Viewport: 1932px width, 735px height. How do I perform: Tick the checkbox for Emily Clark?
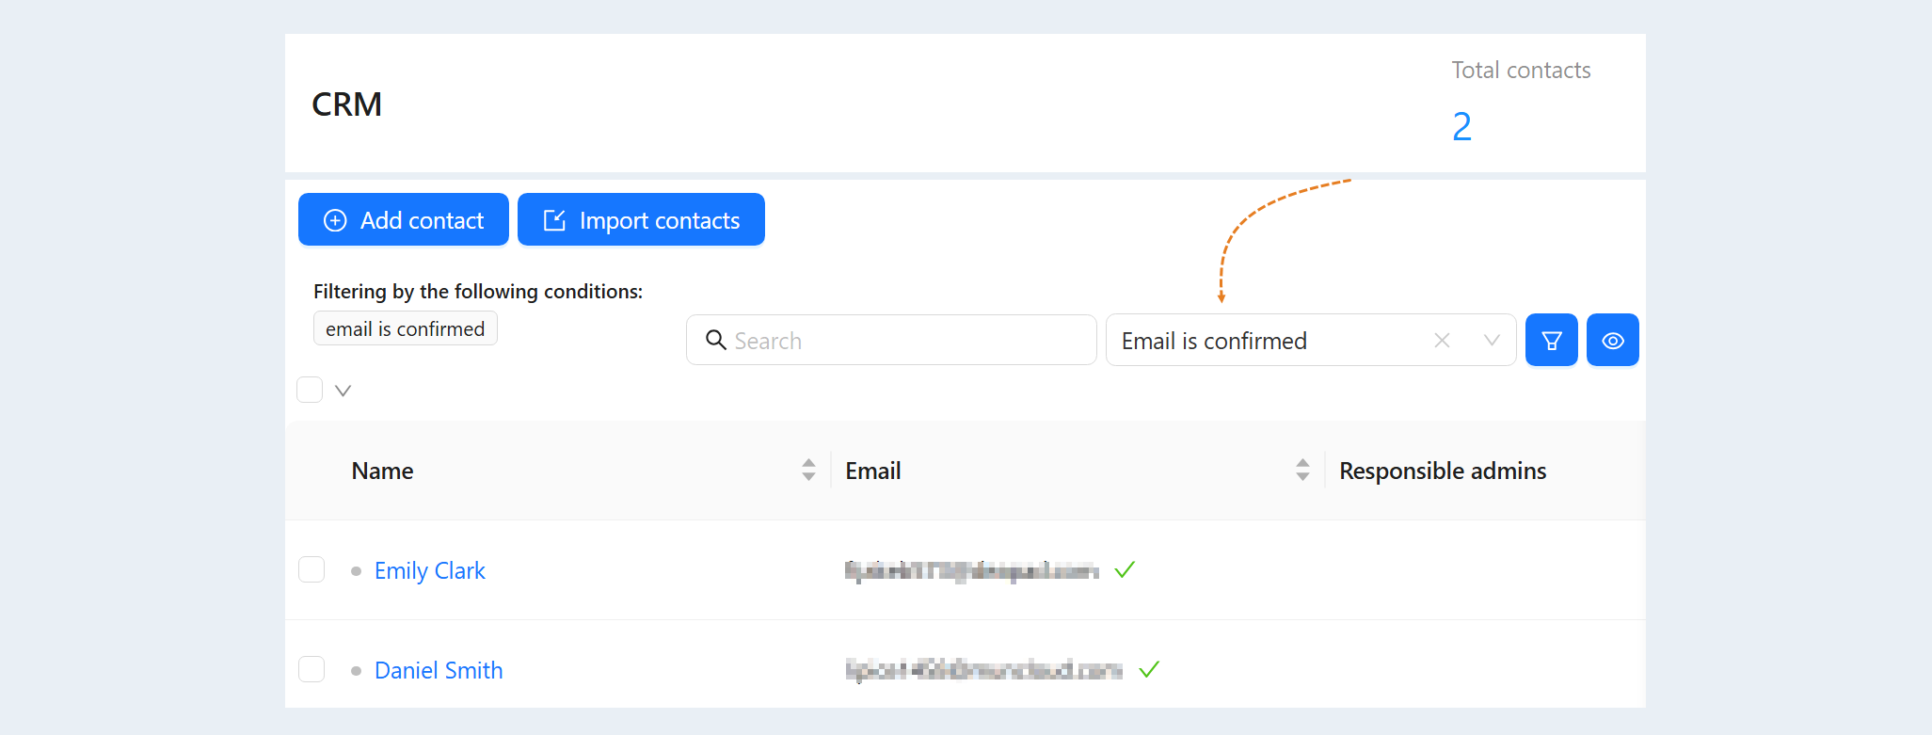coord(311,569)
